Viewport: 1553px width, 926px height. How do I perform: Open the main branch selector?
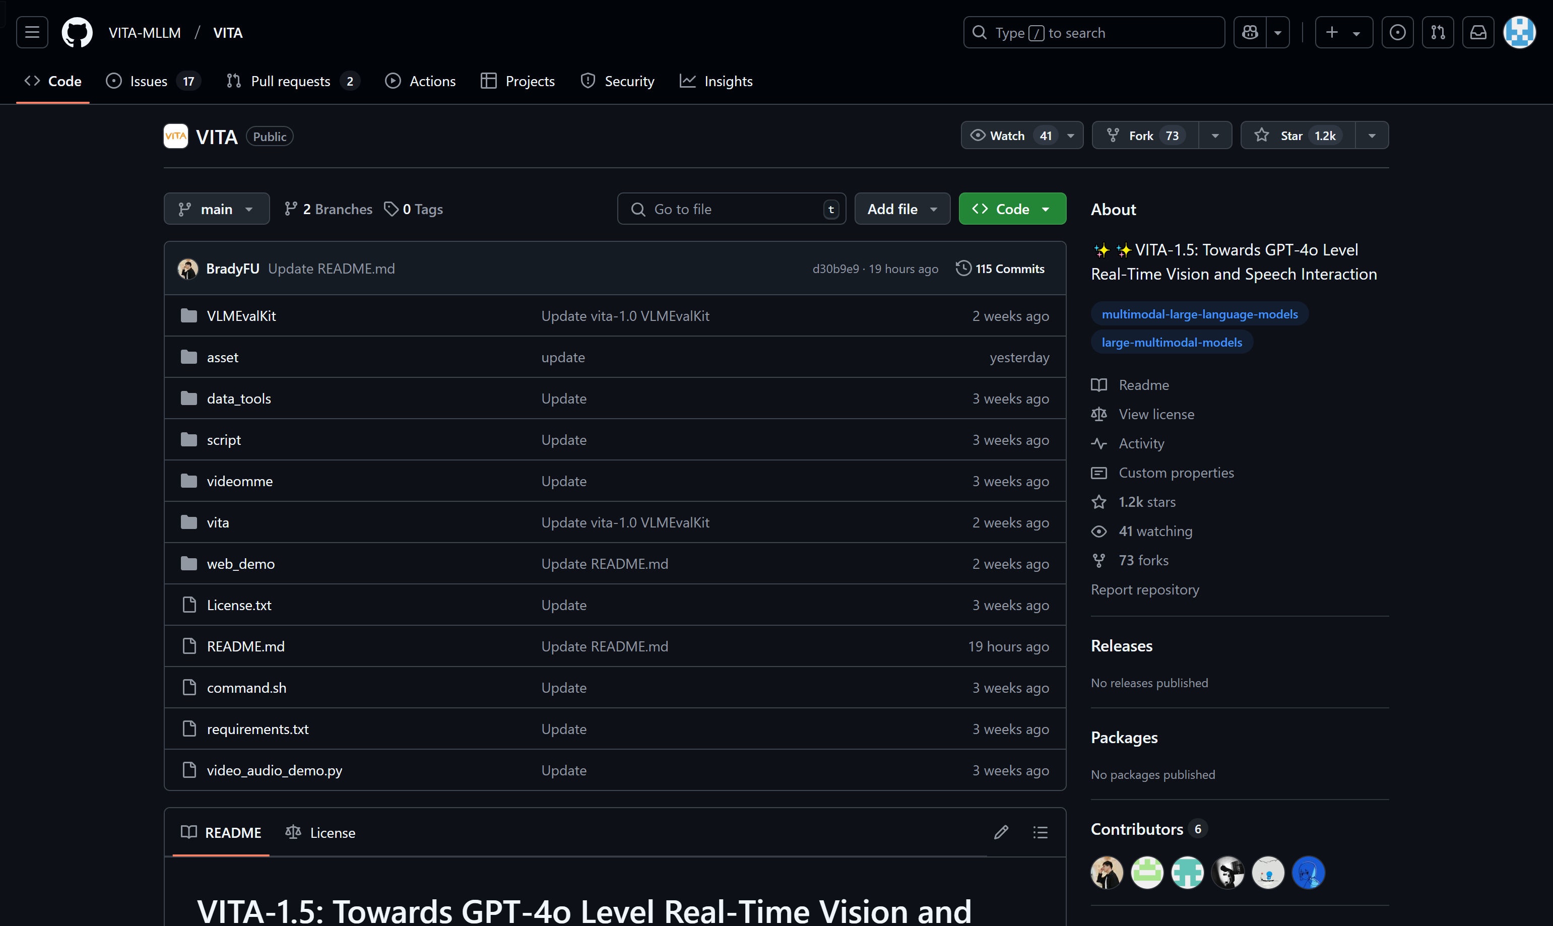pos(217,209)
